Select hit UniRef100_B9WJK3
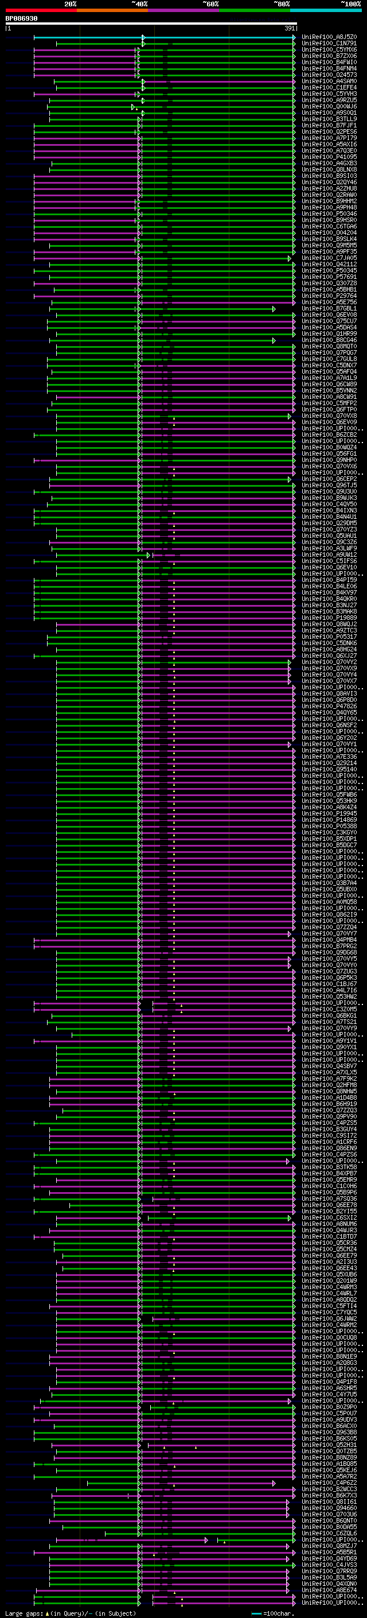Image resolution: width=367 pixels, height=1618 pixels. [x=329, y=498]
